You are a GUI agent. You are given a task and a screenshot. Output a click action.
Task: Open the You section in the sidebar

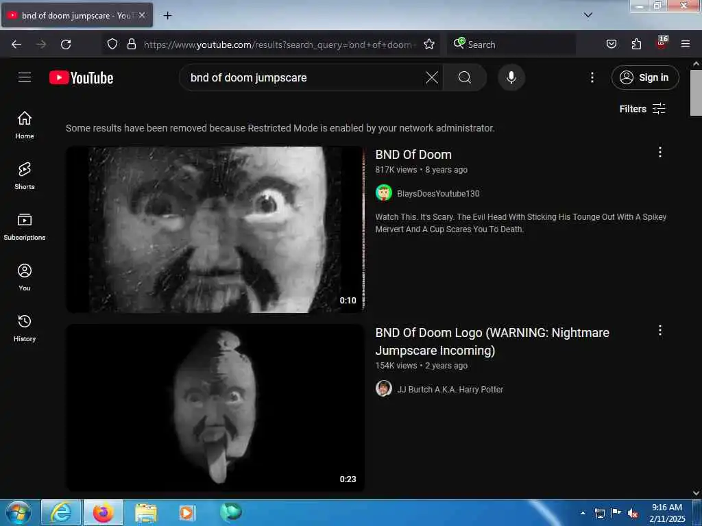[x=25, y=277]
